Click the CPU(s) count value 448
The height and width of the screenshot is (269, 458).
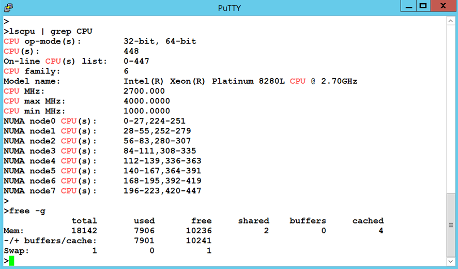click(131, 51)
